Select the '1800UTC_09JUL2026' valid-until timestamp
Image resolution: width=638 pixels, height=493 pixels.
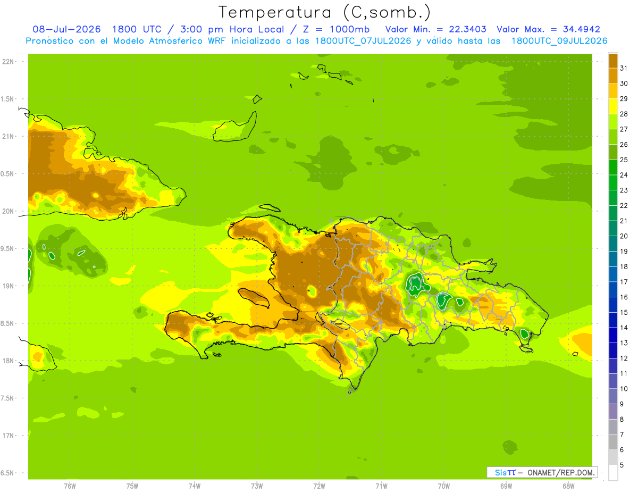tap(559, 41)
